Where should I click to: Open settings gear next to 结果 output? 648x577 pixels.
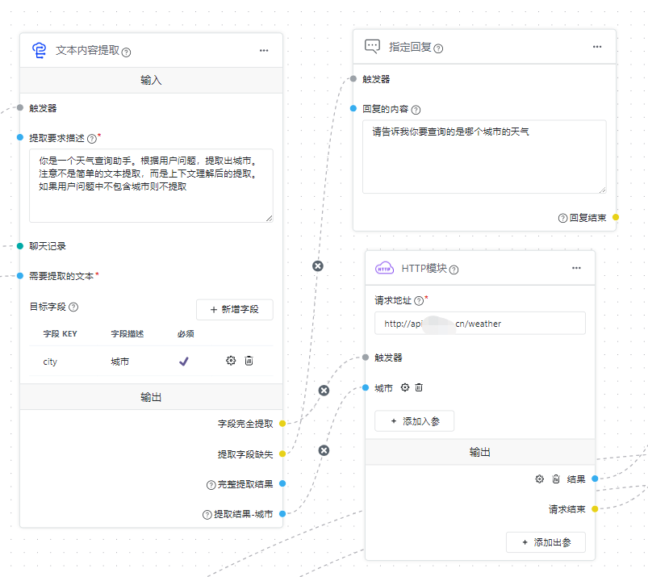[x=540, y=479]
